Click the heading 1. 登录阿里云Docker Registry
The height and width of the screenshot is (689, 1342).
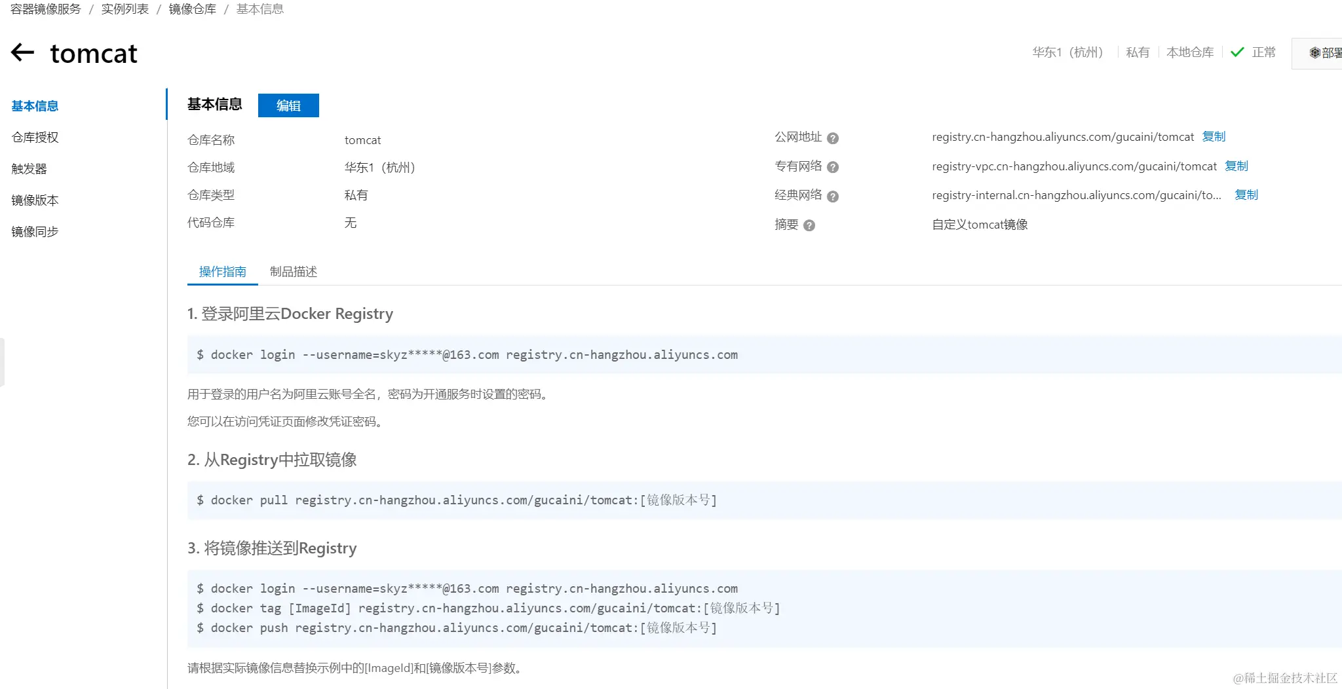tap(290, 314)
